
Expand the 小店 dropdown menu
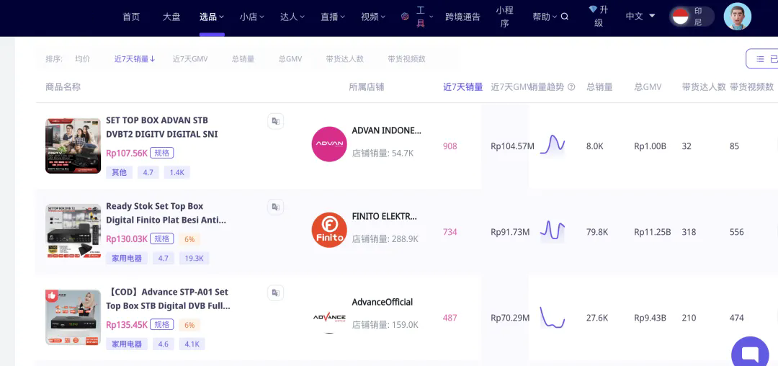click(251, 17)
